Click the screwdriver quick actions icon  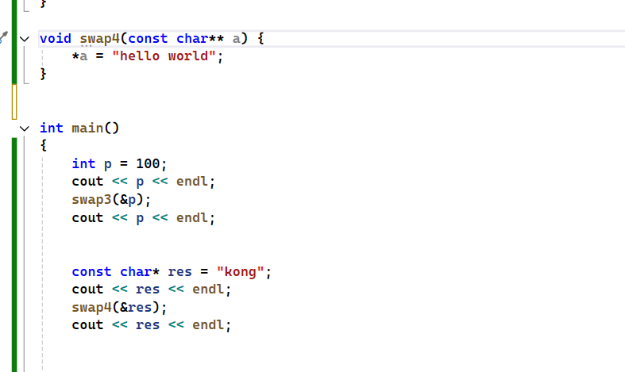[x=4, y=37]
